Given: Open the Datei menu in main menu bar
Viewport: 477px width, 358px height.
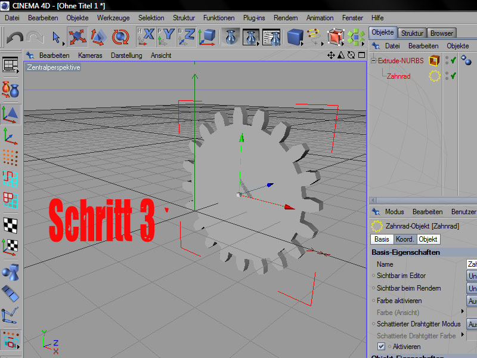Looking at the screenshot, I should point(12,18).
